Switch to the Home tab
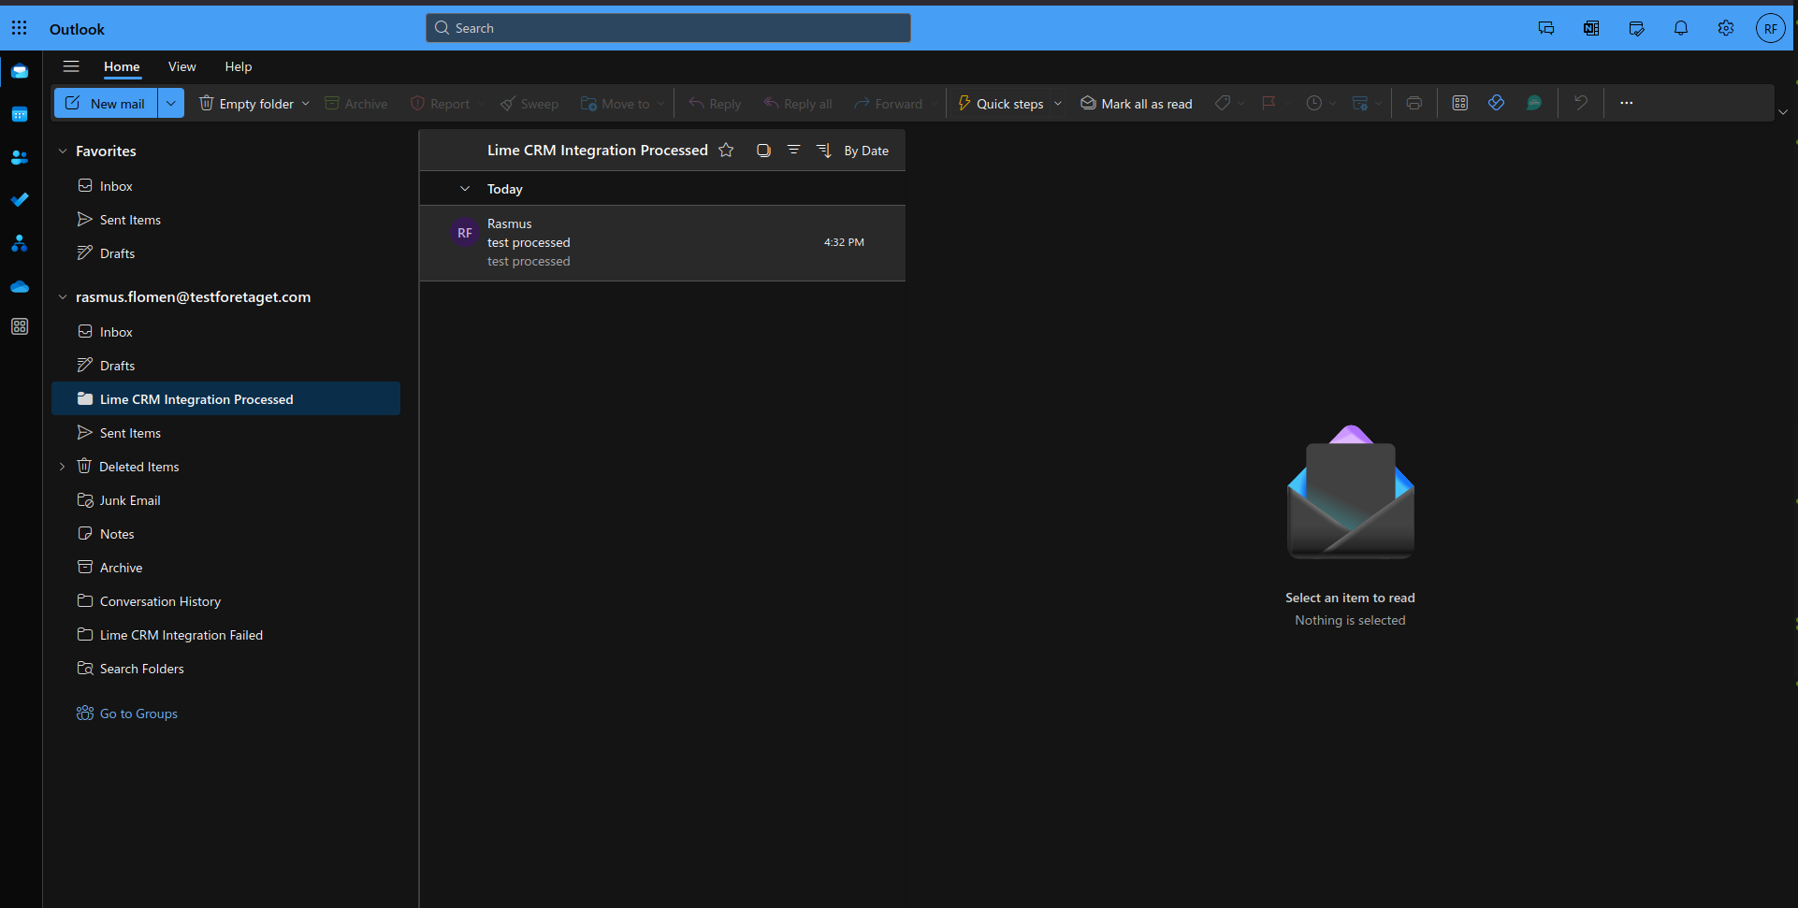This screenshot has height=908, width=1798. 122,66
